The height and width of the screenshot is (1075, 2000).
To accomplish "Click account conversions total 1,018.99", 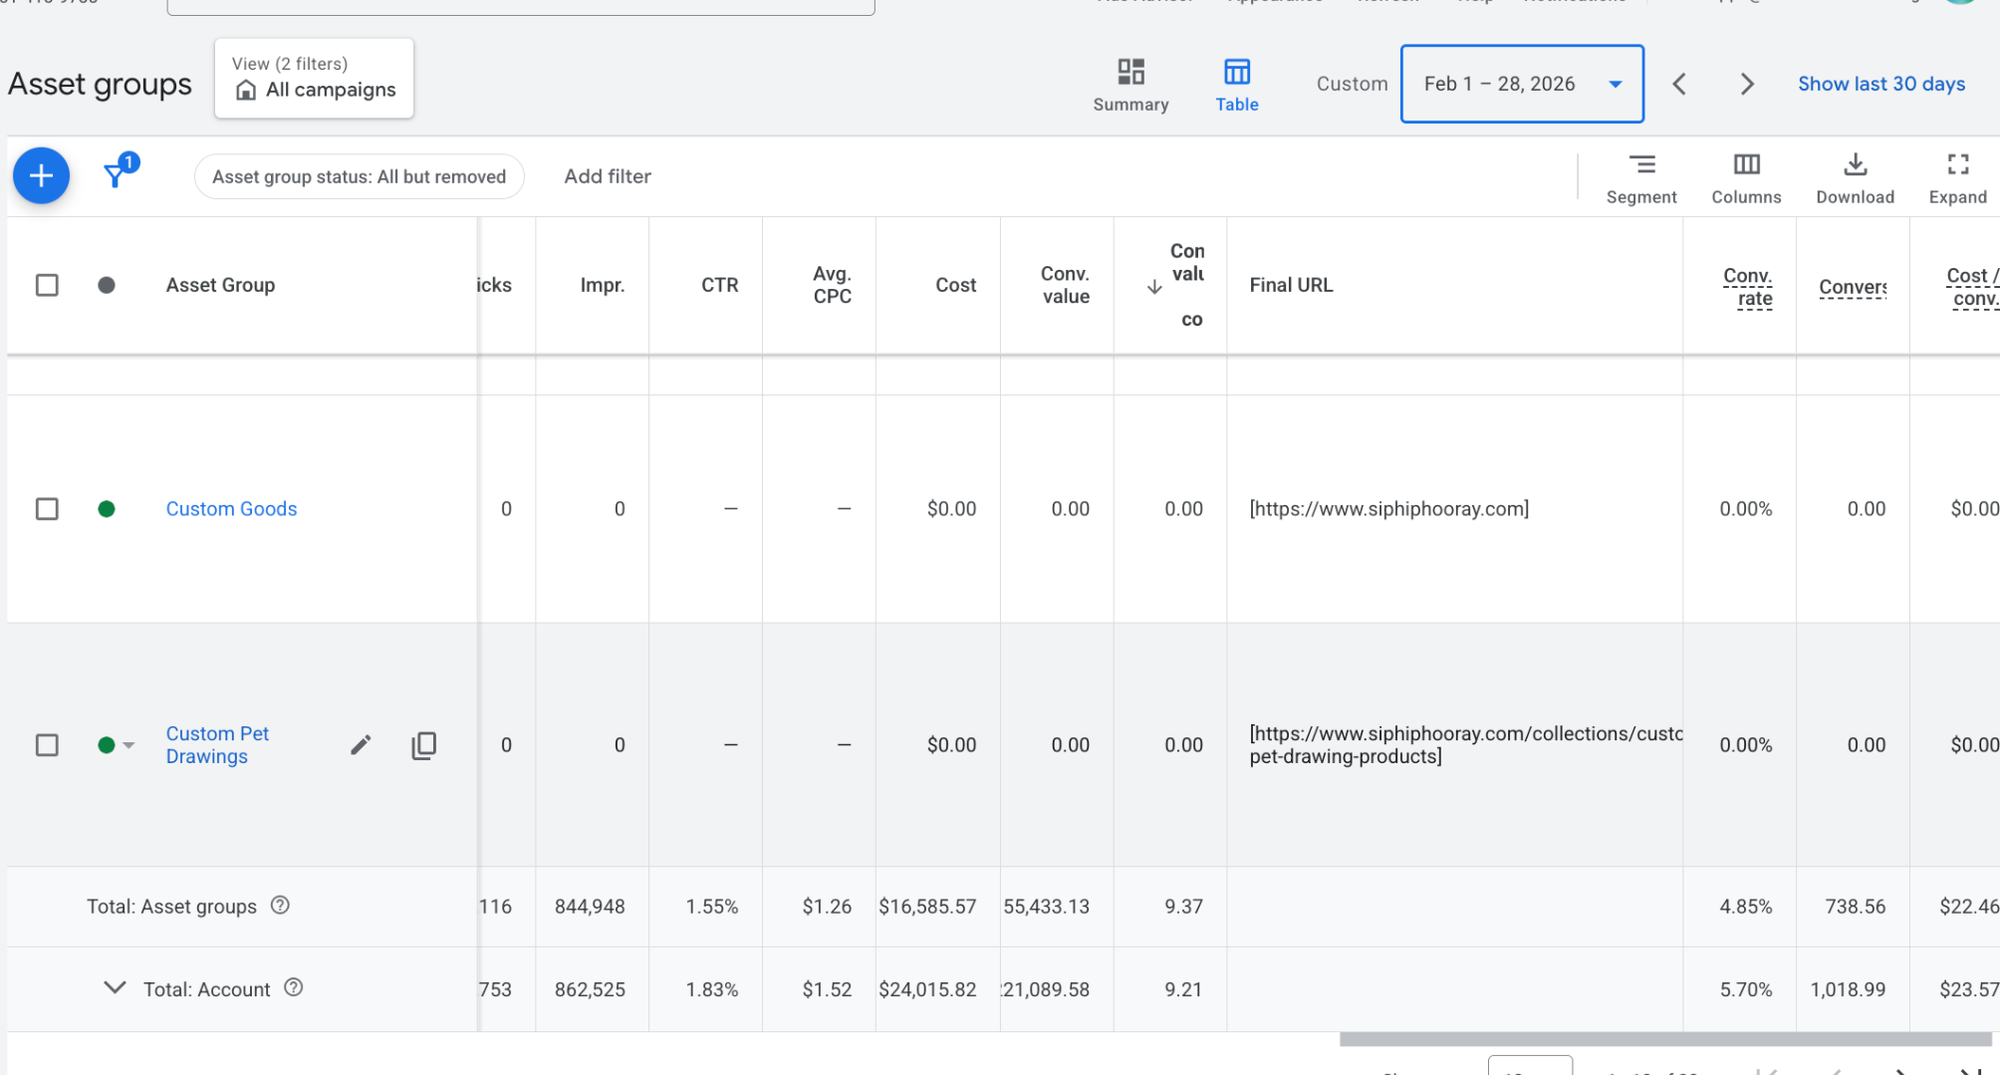I will pos(1848,989).
